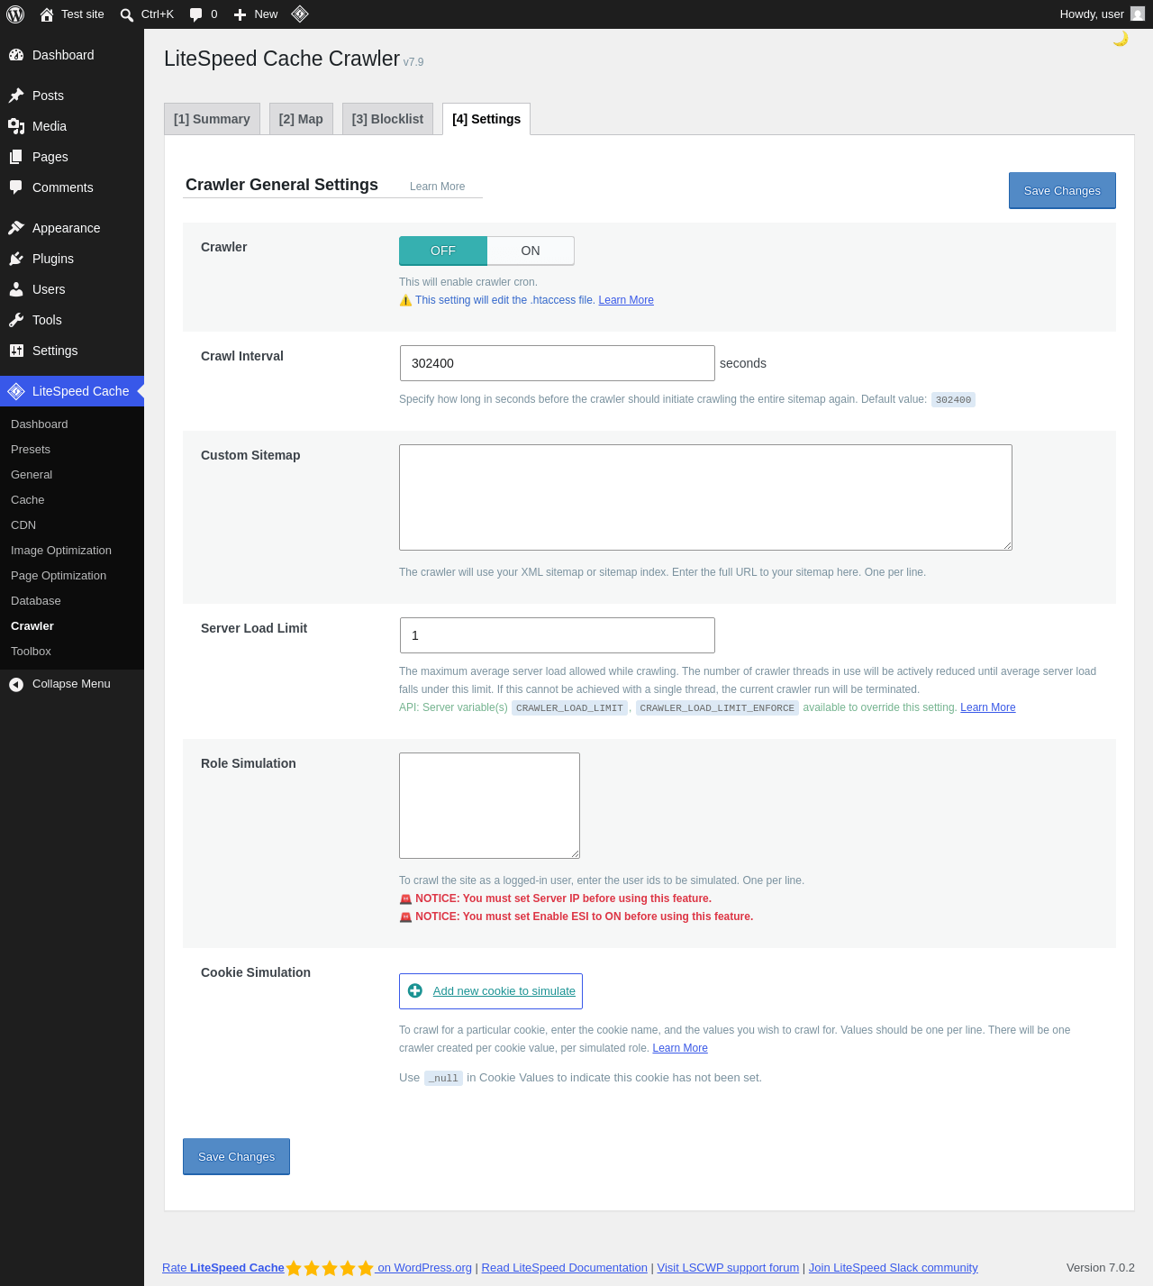
Task: Click the Settings sliders icon in sidebar
Action: click(x=16, y=351)
